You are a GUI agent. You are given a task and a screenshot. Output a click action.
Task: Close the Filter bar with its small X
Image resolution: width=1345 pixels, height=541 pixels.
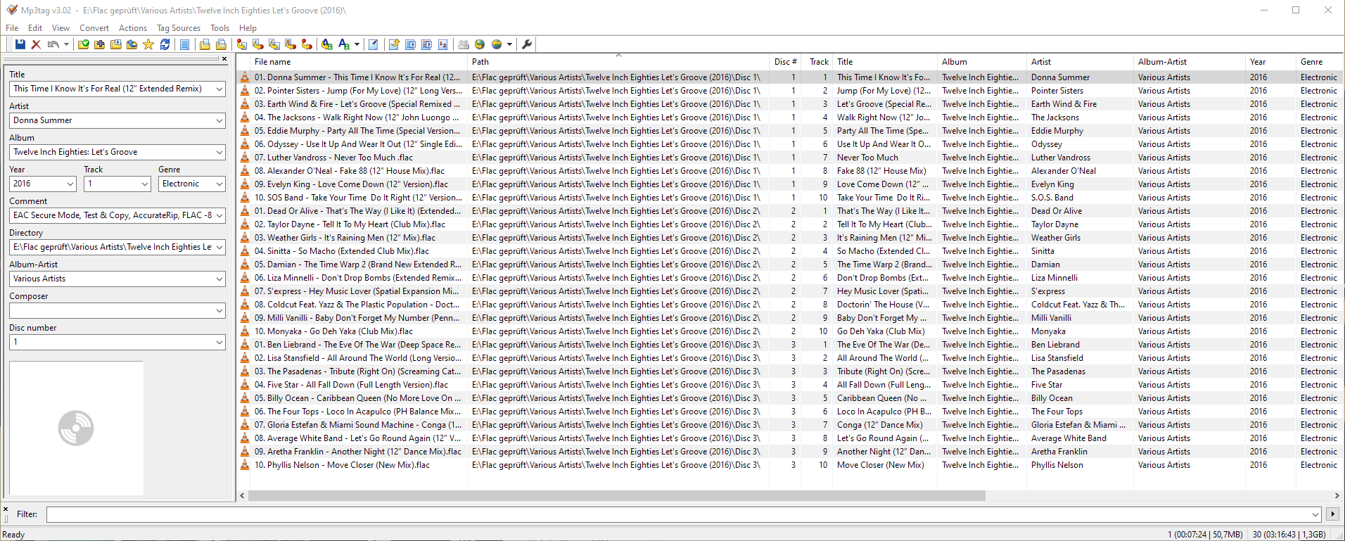(x=6, y=509)
